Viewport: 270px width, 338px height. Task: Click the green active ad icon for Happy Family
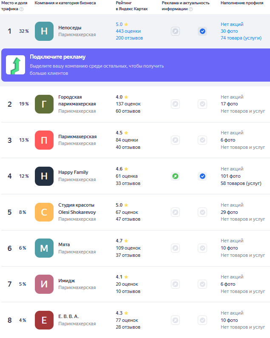click(175, 176)
